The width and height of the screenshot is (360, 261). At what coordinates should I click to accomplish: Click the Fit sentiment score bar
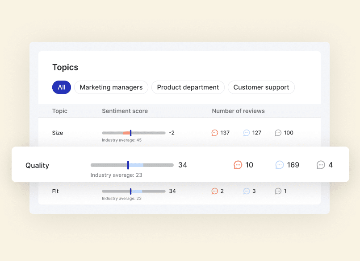(134, 191)
